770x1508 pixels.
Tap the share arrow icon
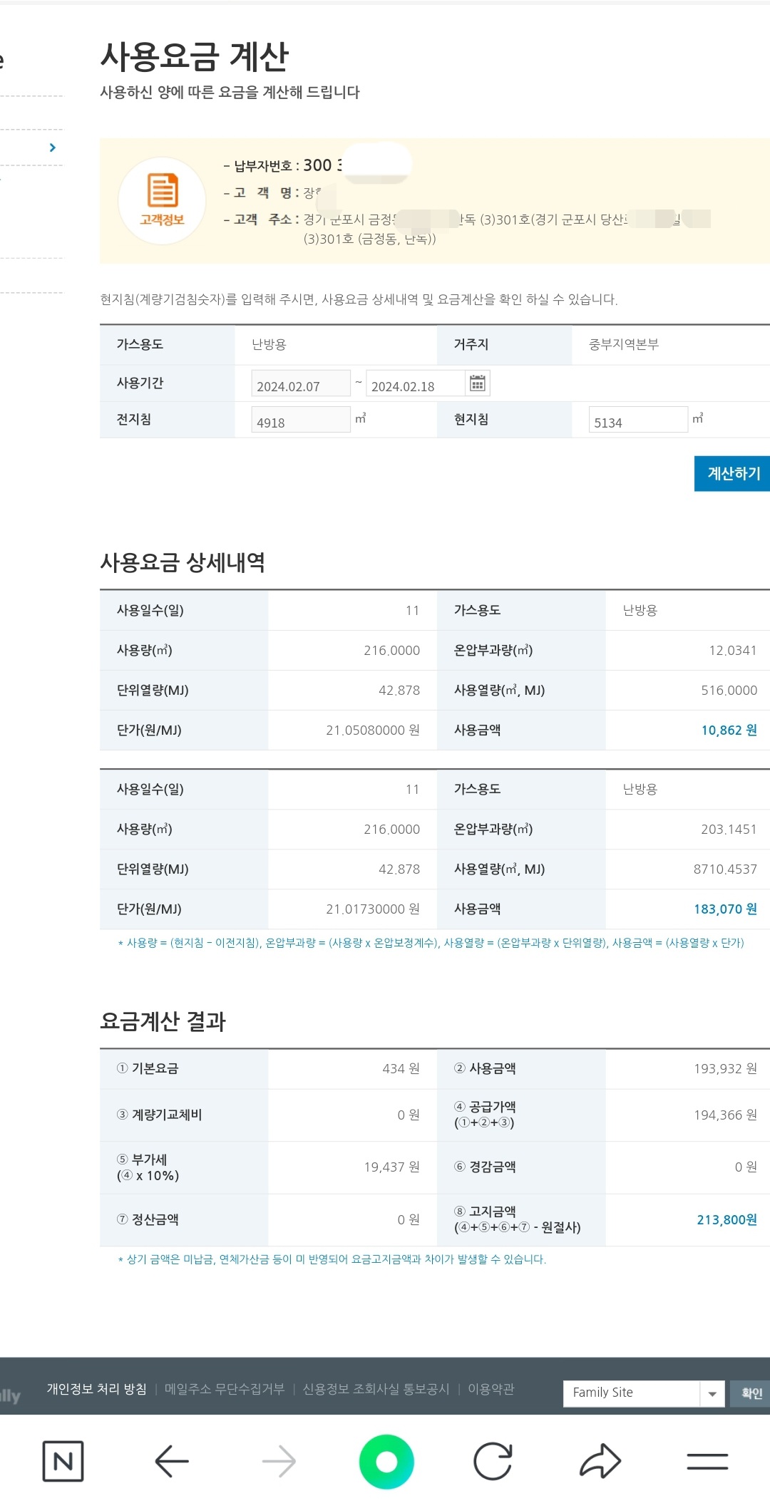(600, 1461)
